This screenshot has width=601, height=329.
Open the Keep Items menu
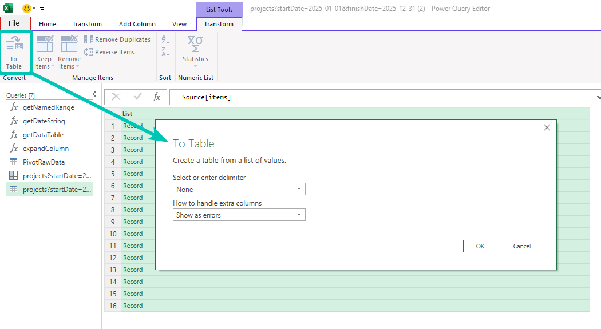coord(44,53)
